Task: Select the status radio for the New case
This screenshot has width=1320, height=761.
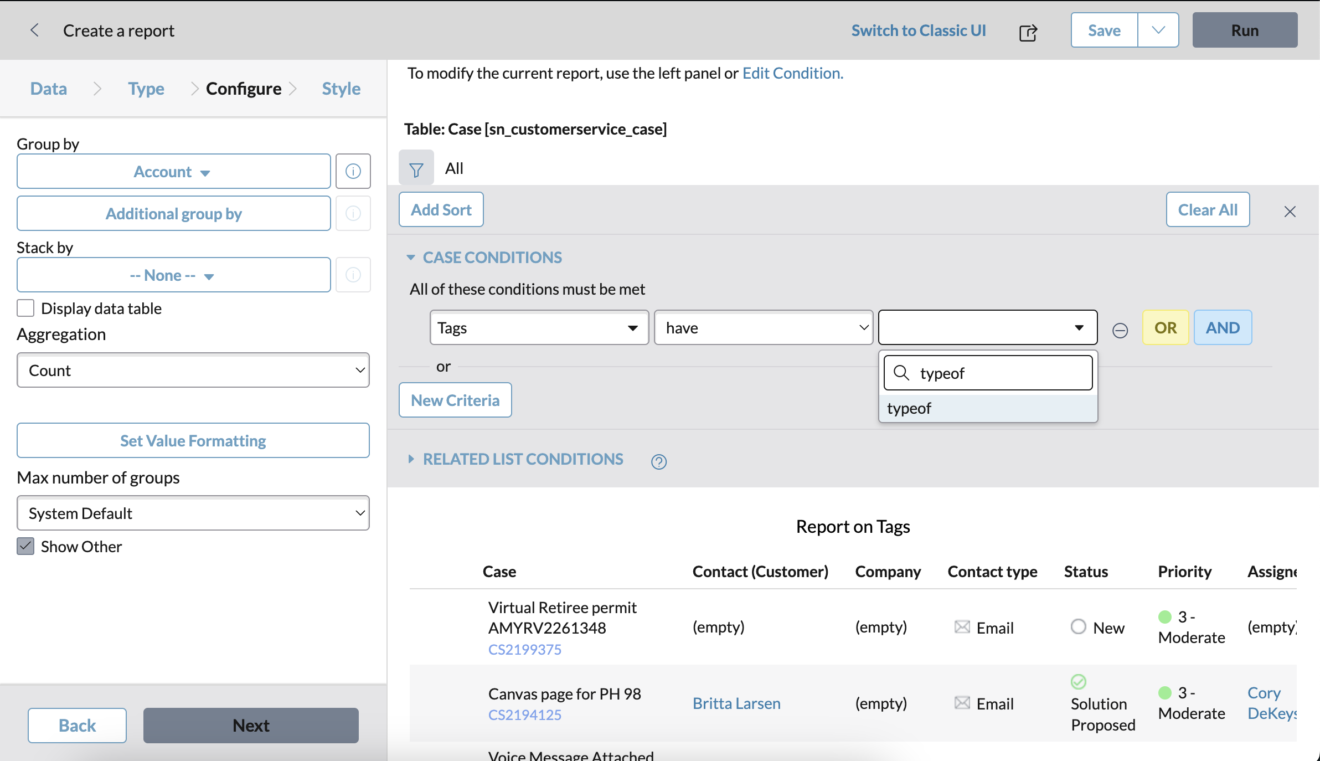Action: (x=1078, y=626)
